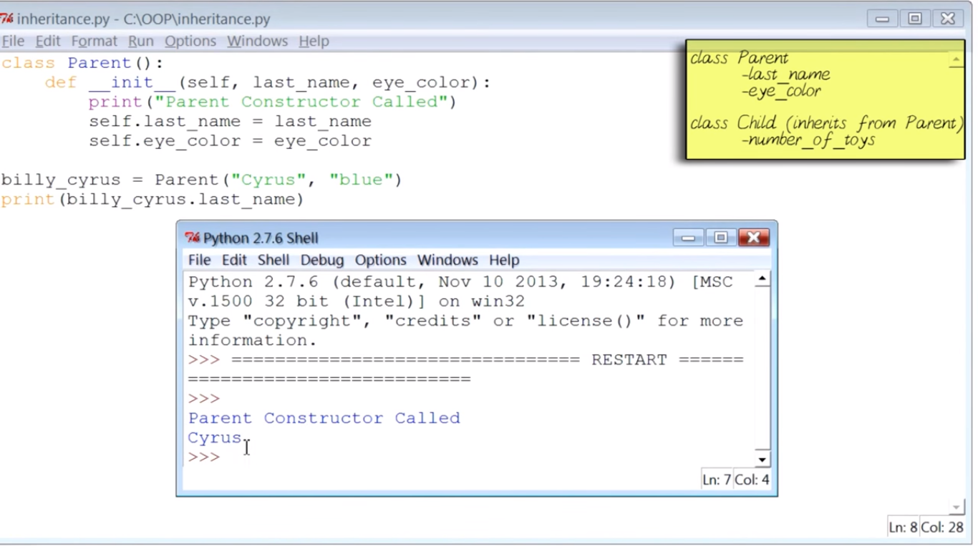Click the 'print(billy_cyrus.last_name)' line
The image size is (978, 550).
pyautogui.click(x=152, y=199)
